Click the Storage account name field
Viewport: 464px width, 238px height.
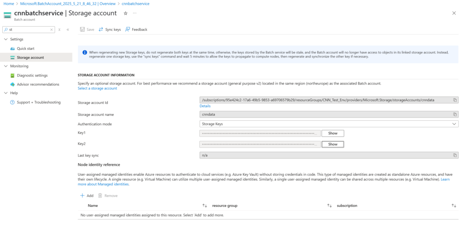pyautogui.click(x=329, y=114)
